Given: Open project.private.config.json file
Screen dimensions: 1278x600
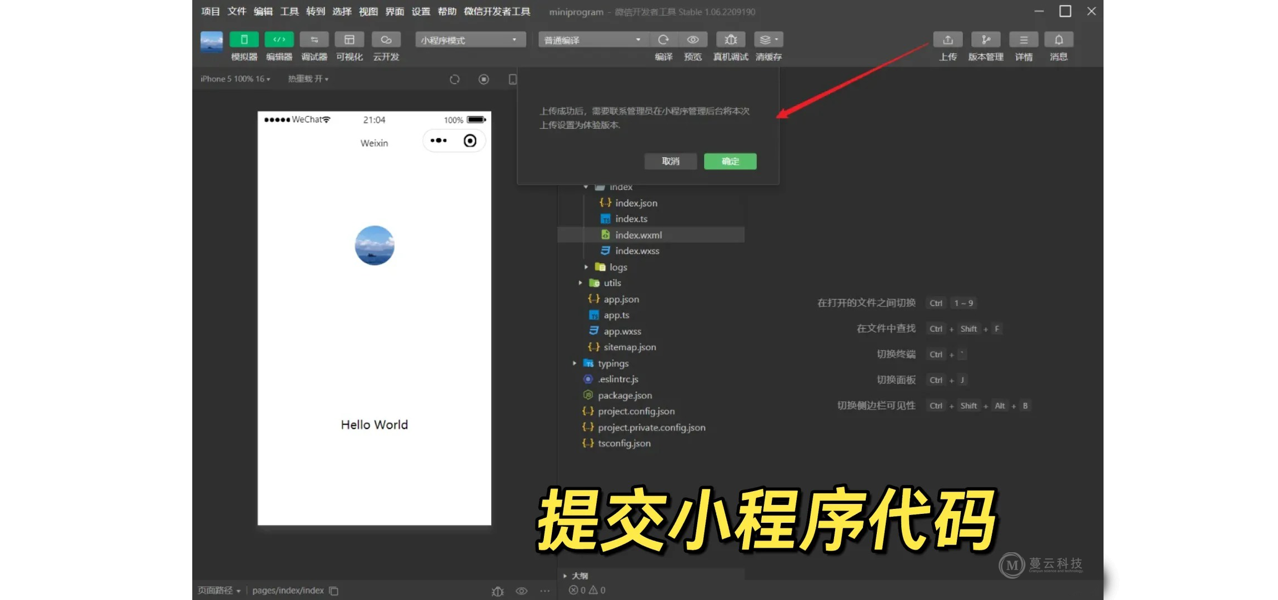Looking at the screenshot, I should (651, 427).
